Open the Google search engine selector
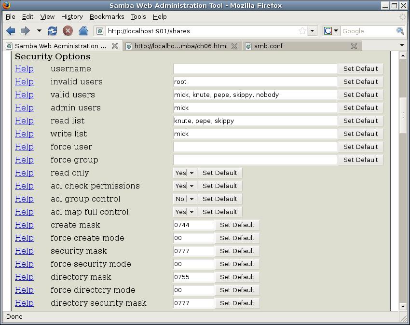The height and width of the screenshot is (325, 410). click(x=331, y=31)
